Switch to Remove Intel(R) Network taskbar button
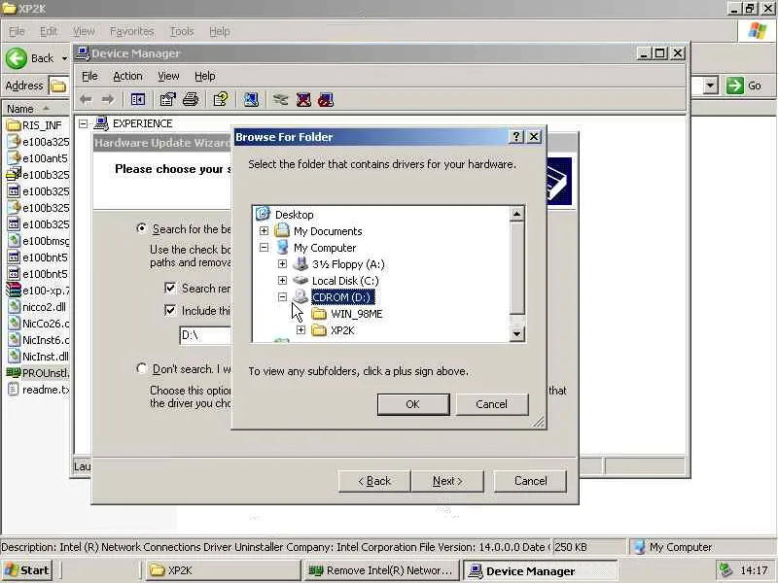Screen dimensions: 778x583 (x=380, y=570)
